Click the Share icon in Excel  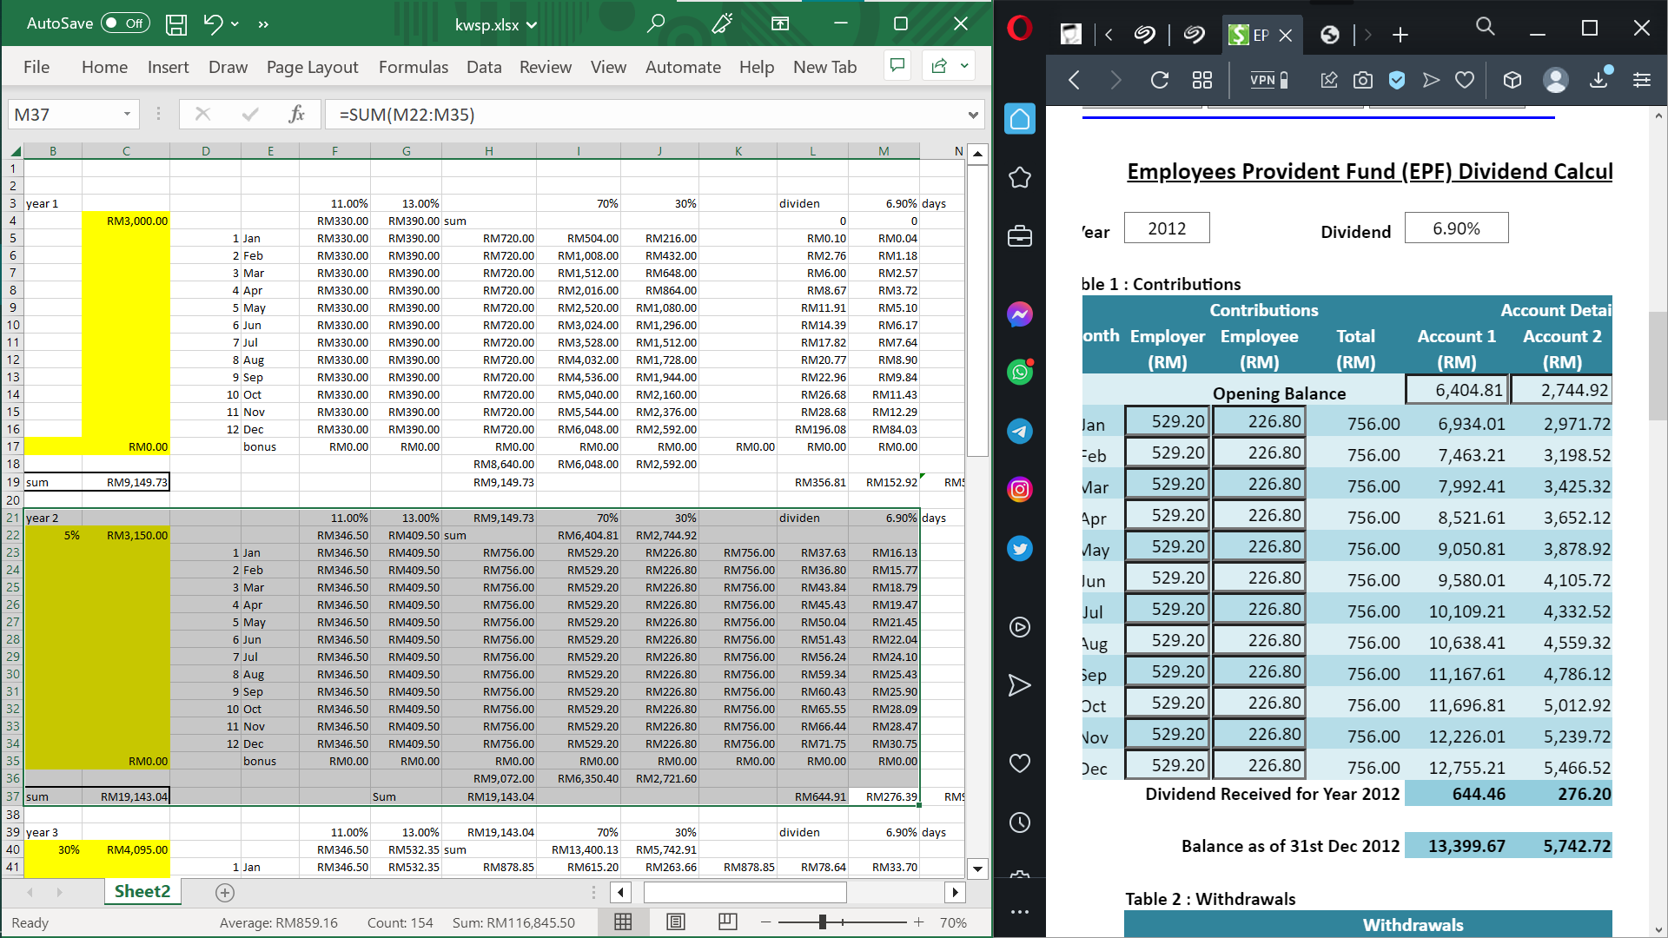click(939, 66)
